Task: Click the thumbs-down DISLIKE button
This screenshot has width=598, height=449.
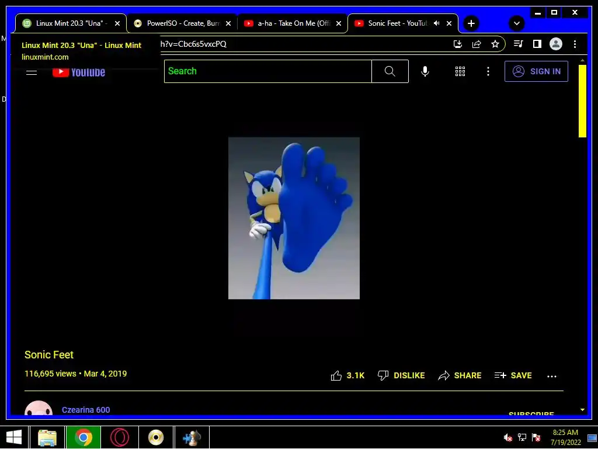Action: pos(401,376)
